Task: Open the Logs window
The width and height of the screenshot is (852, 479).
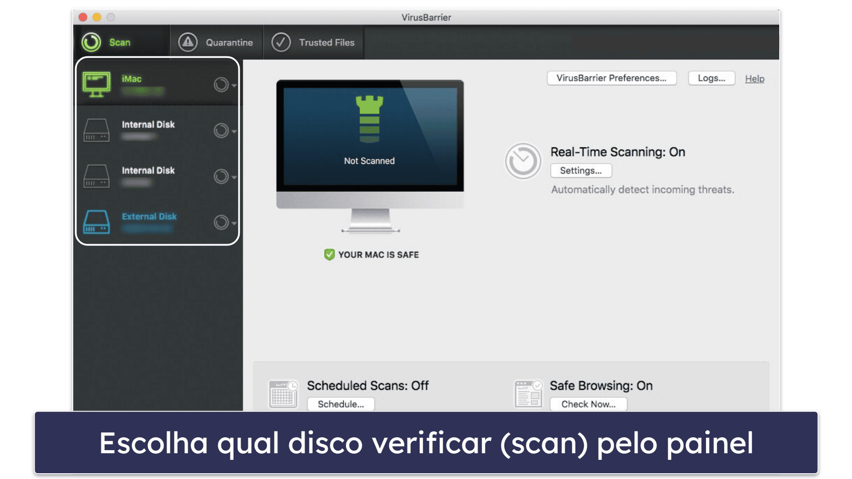Action: point(711,78)
